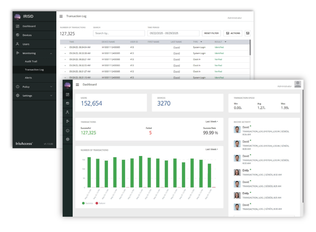Open the Type column filter dropdown

click(x=201, y=42)
